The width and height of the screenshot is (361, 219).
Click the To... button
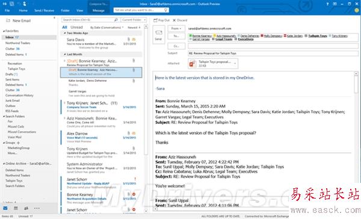176,36
